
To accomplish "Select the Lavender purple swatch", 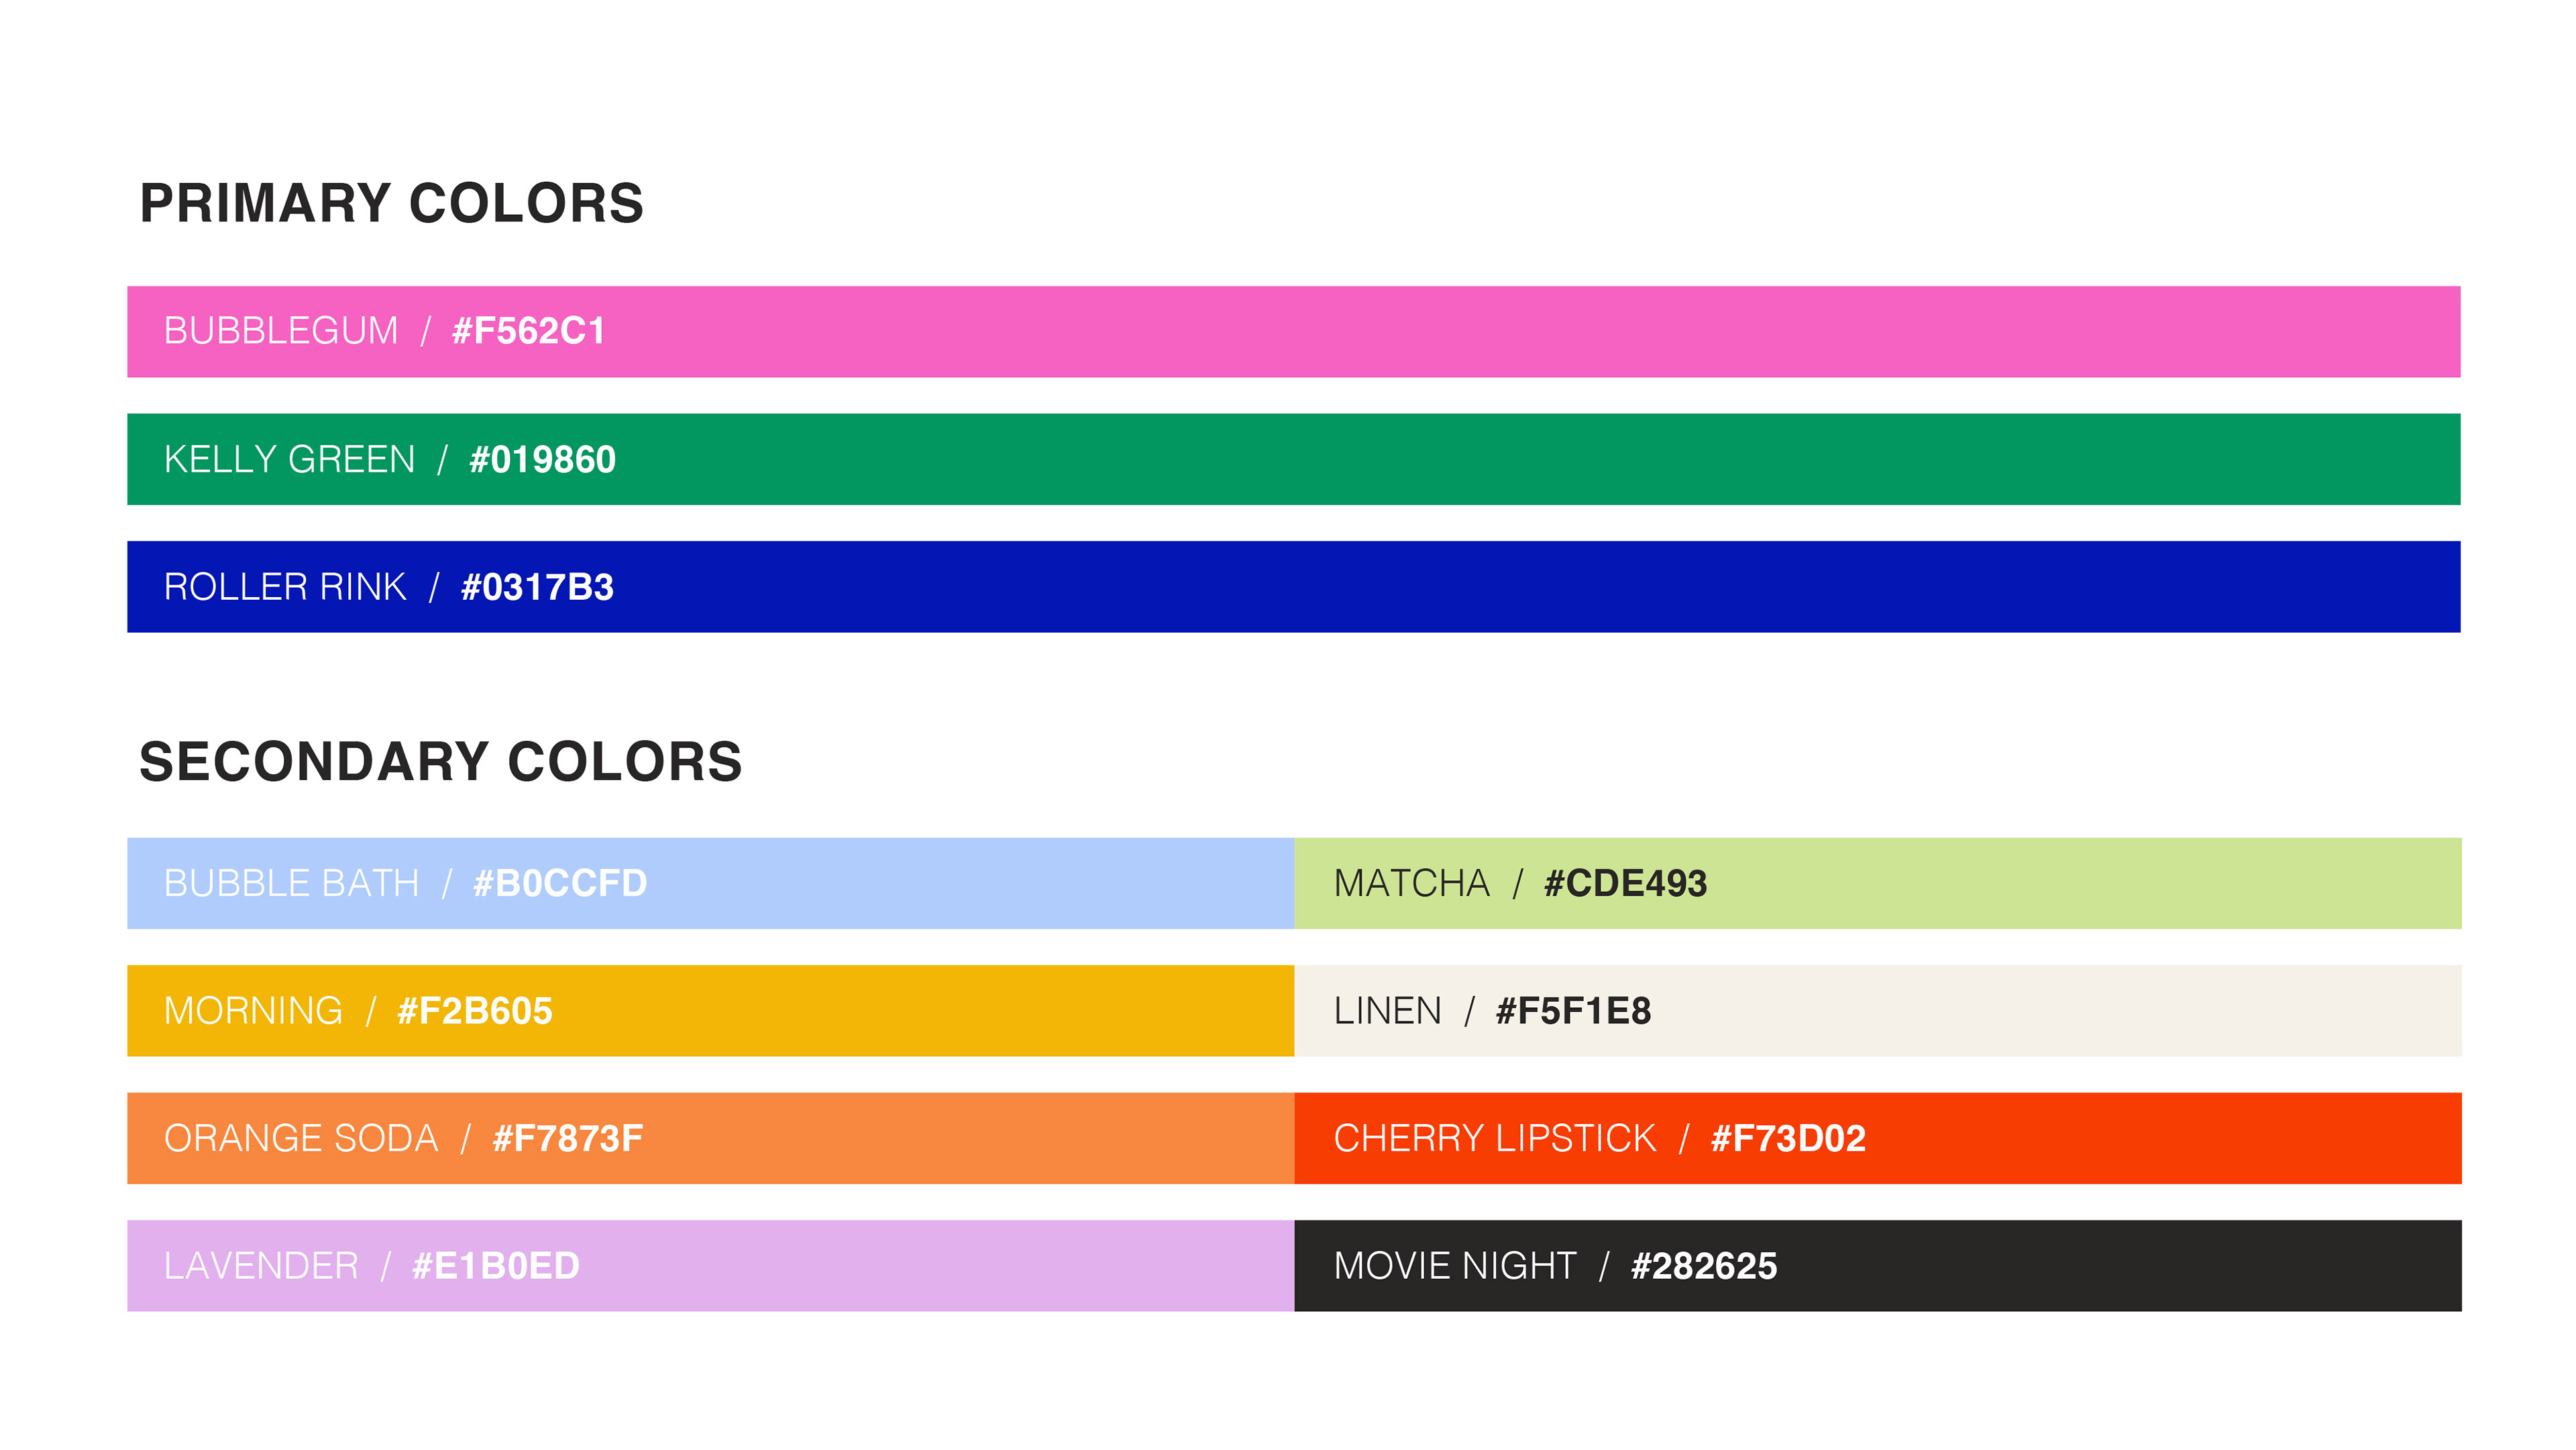I will click(710, 1265).
